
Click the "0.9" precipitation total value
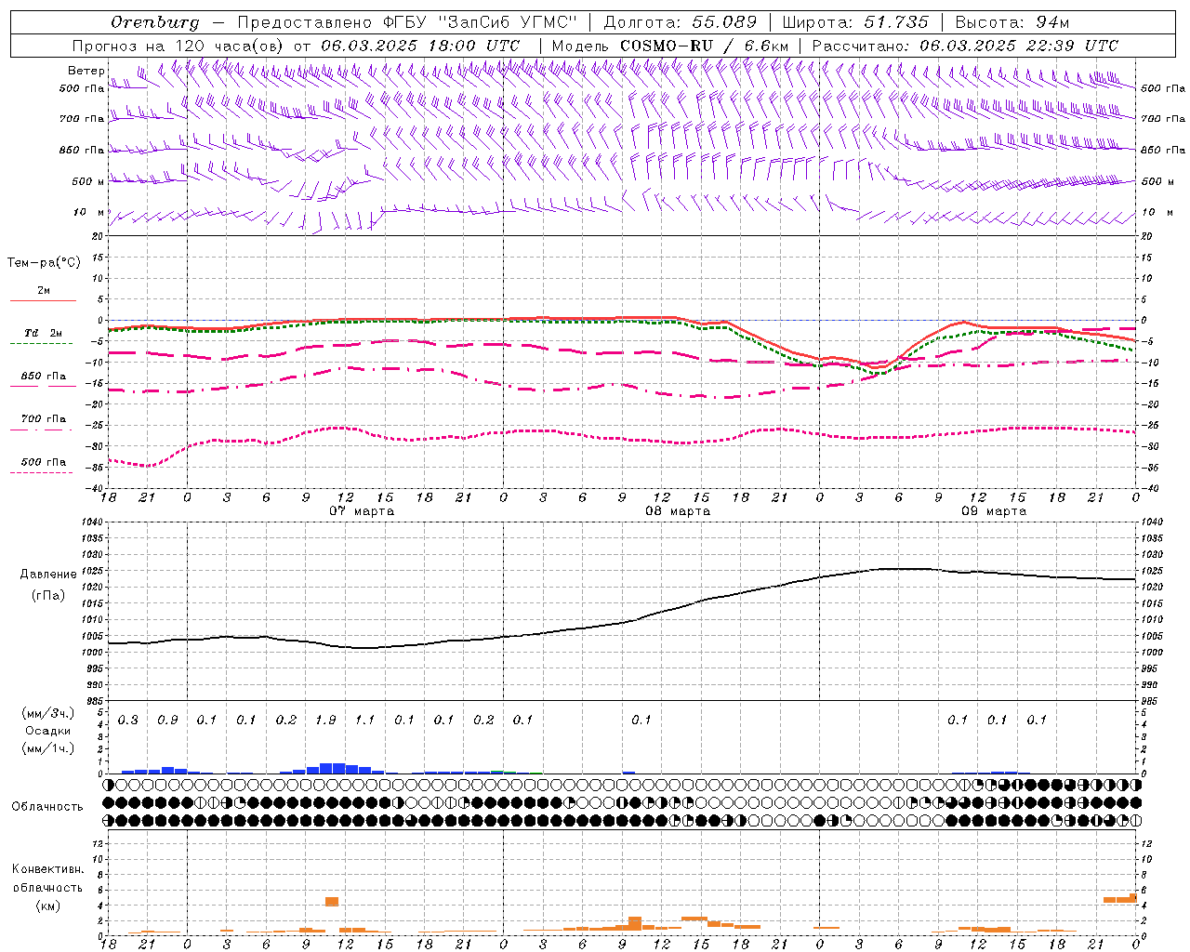point(167,720)
